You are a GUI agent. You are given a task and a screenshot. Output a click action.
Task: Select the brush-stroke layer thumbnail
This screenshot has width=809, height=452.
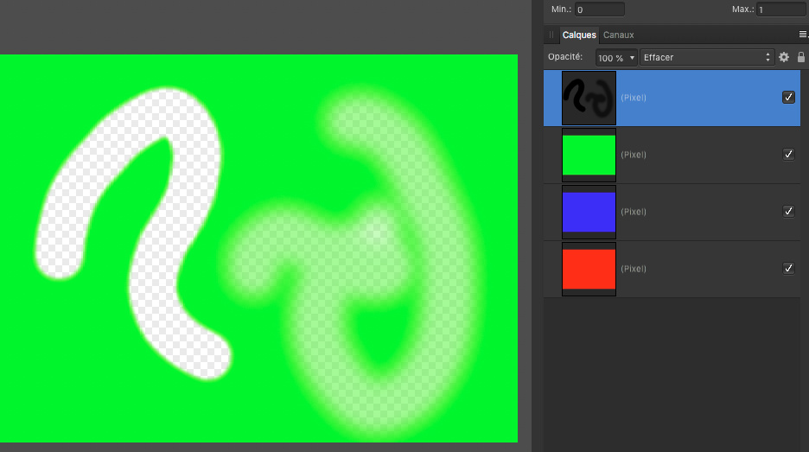pos(589,98)
